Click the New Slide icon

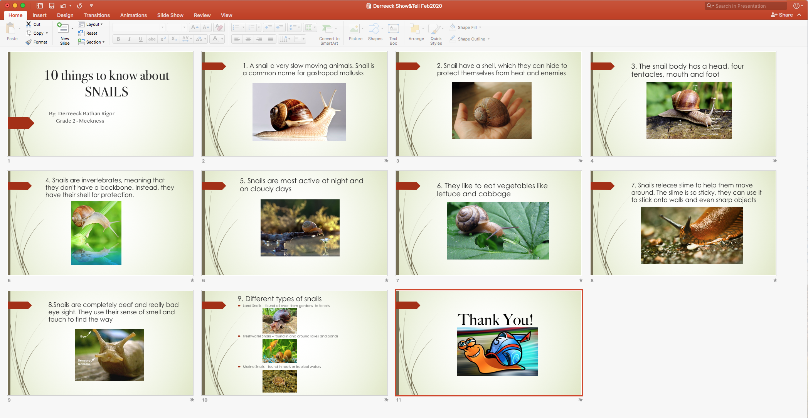coord(63,28)
